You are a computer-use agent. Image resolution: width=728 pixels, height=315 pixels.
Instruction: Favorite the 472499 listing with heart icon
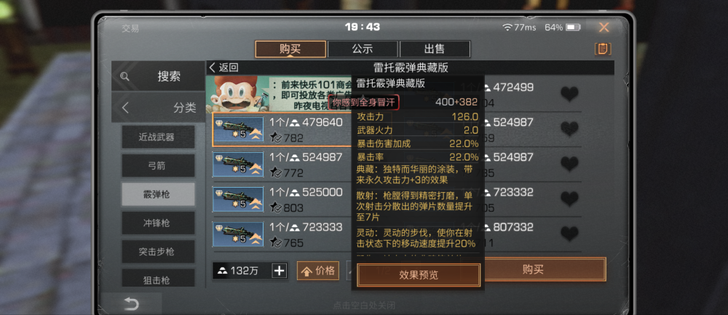pos(569,94)
